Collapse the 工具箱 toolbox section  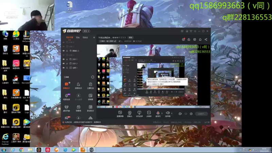tap(92, 77)
